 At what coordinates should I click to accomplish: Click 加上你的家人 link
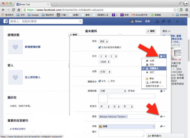click(x=33, y=77)
